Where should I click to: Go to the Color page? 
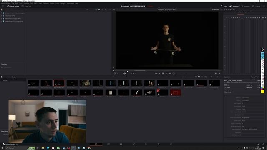pyautogui.click(x=146, y=144)
